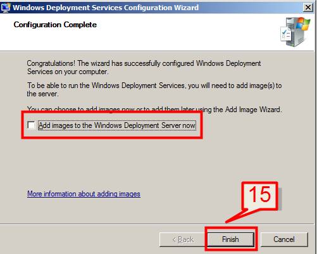Click the Windows flag logo on the server graphic
This screenshot has height=254, width=317.
point(303,24)
